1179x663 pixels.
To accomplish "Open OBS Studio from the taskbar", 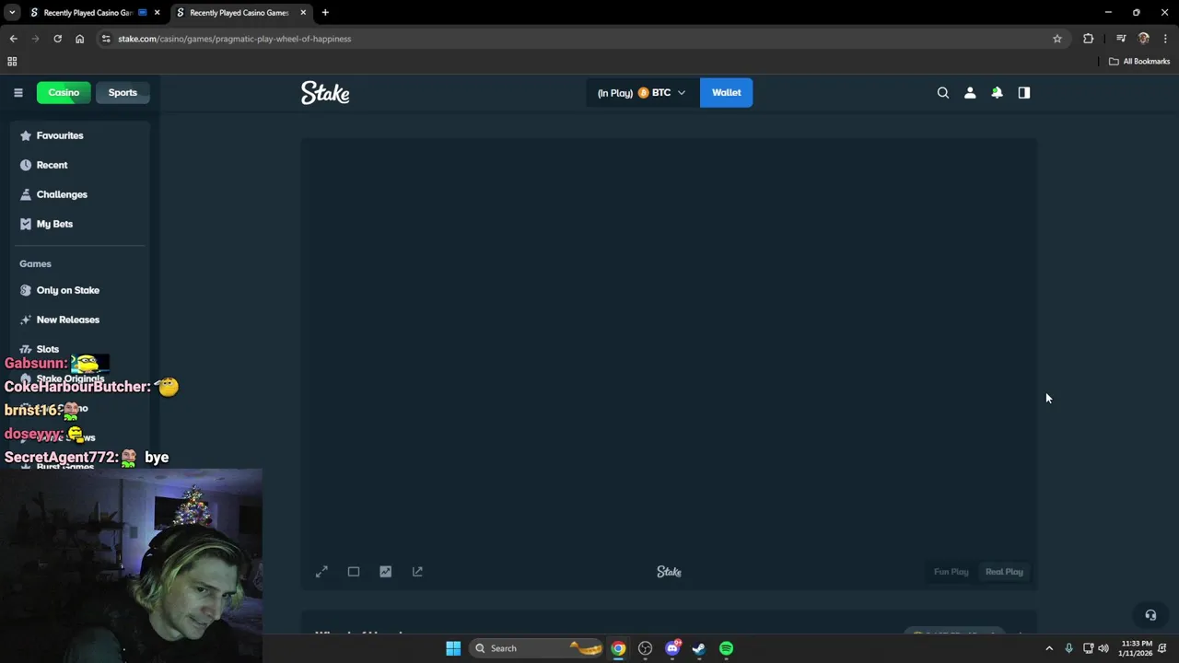I will pyautogui.click(x=645, y=648).
